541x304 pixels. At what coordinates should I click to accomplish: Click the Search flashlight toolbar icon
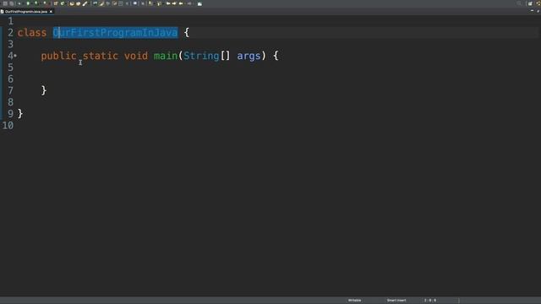point(85,3)
